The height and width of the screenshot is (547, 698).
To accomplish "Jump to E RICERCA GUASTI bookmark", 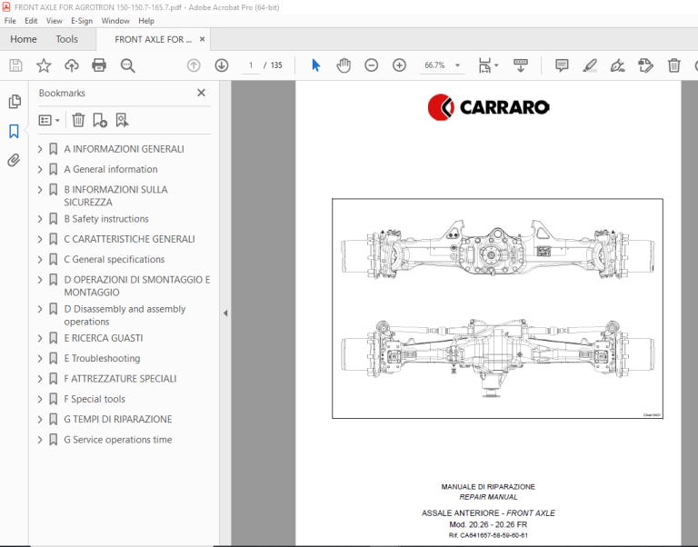I will click(104, 338).
